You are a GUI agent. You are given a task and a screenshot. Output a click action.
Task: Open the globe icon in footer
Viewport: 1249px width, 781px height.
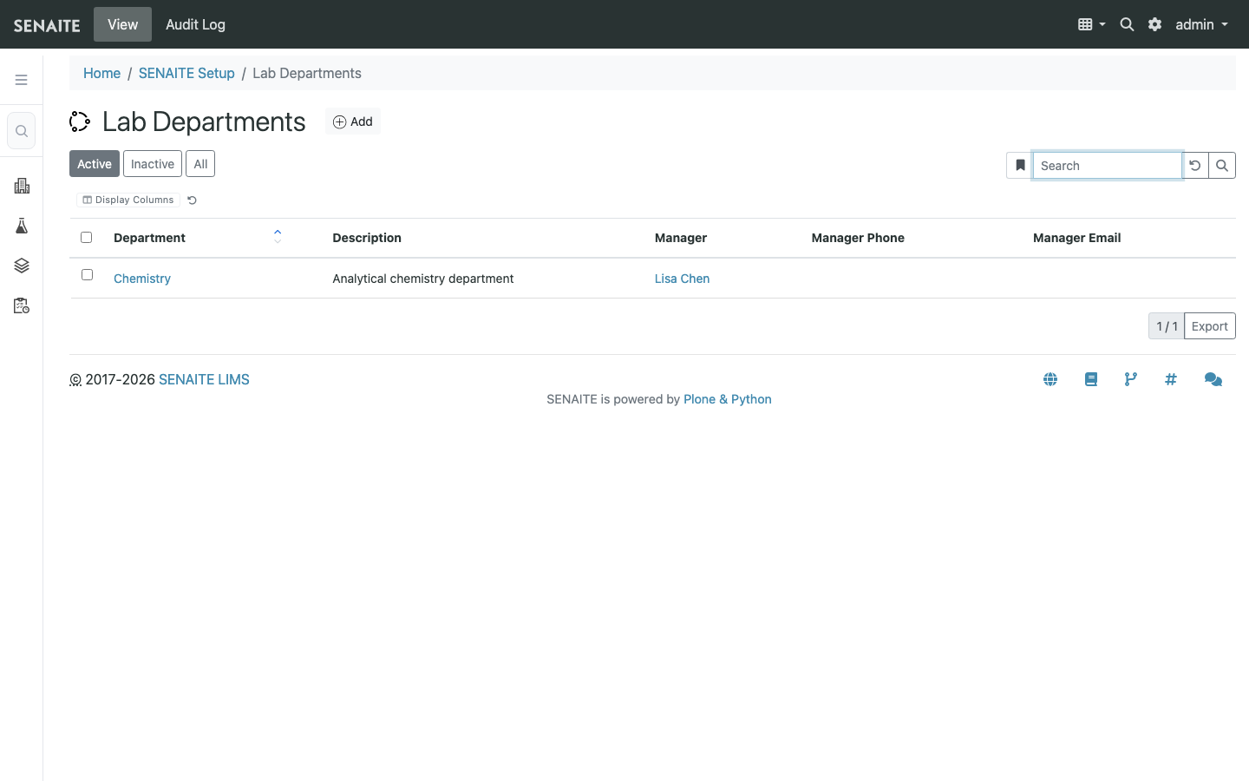[1050, 379]
